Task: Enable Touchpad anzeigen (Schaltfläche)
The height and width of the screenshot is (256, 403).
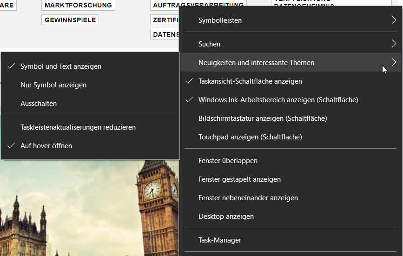Action: 250,137
